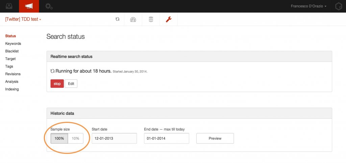Select the megaphone icon in top bar
The image size is (346, 163).
click(29, 6)
